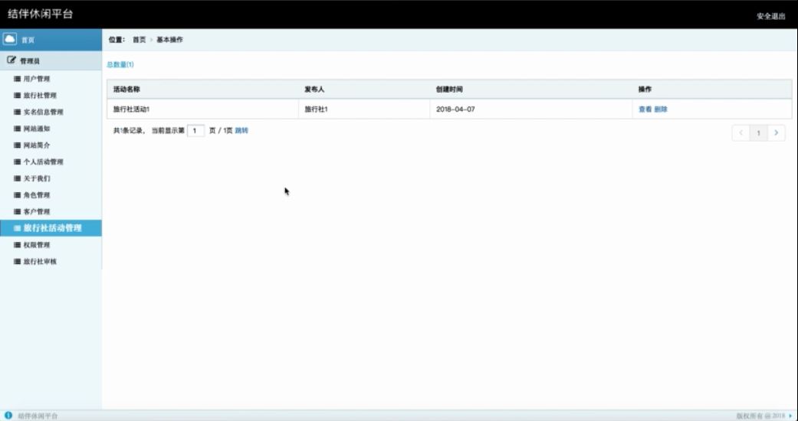
Task: Click 查看 for 旅行社活动1
Action: click(x=645, y=109)
